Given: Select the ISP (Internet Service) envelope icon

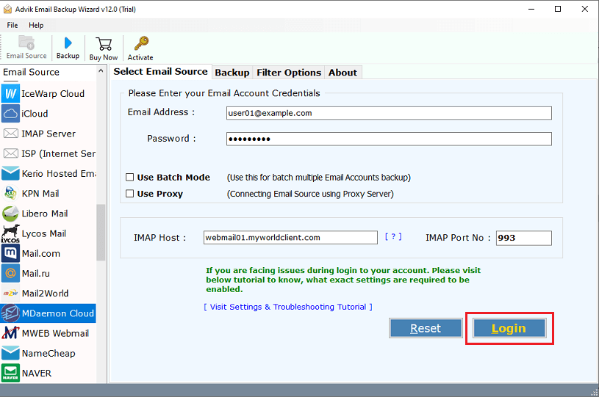Looking at the screenshot, I should point(10,153).
